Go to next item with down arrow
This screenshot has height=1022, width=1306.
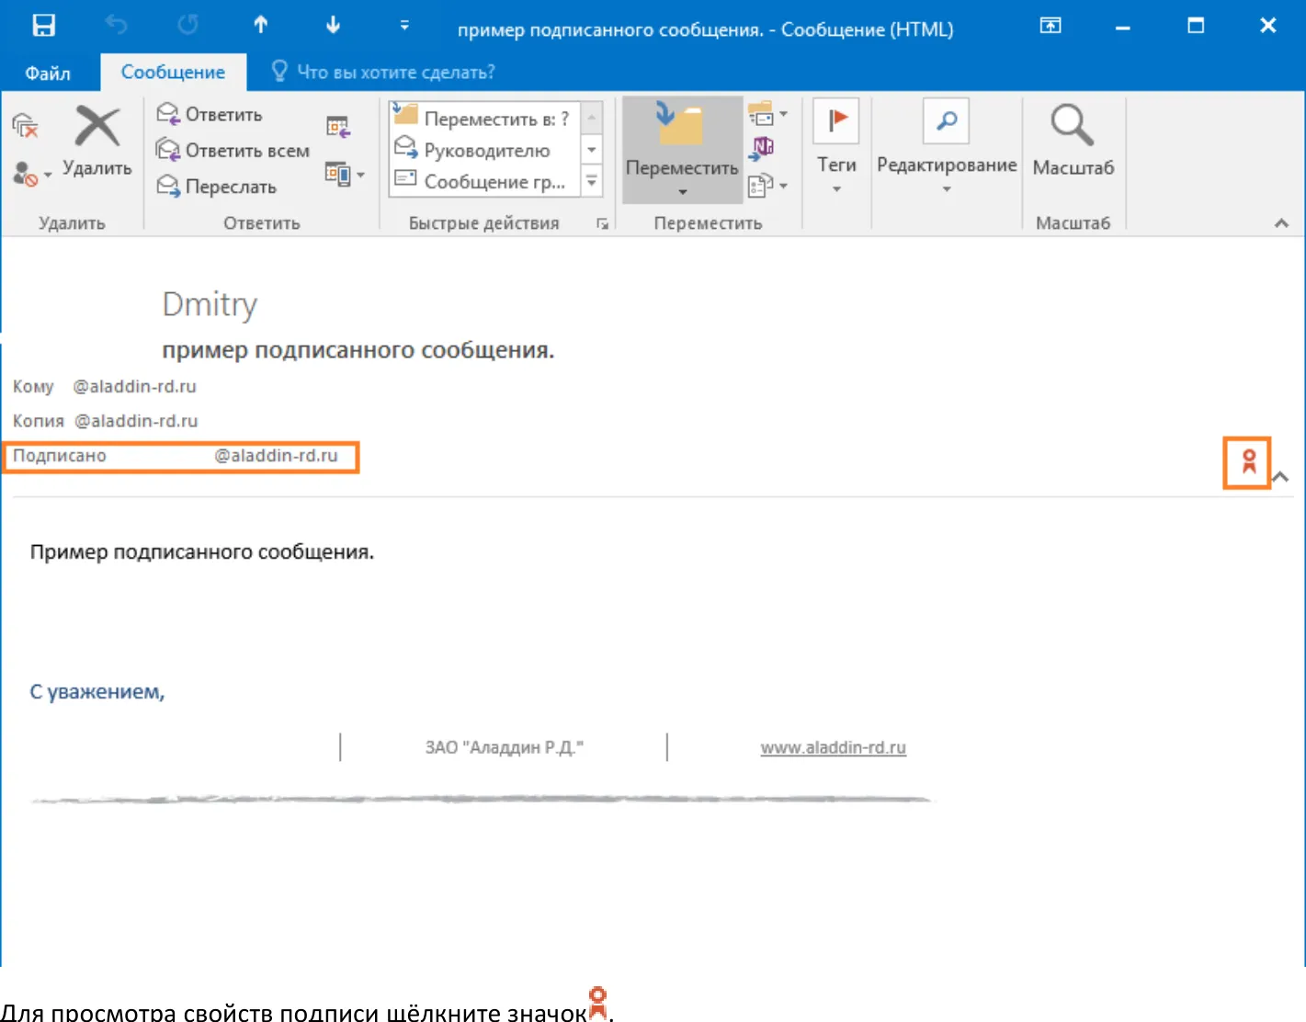333,26
